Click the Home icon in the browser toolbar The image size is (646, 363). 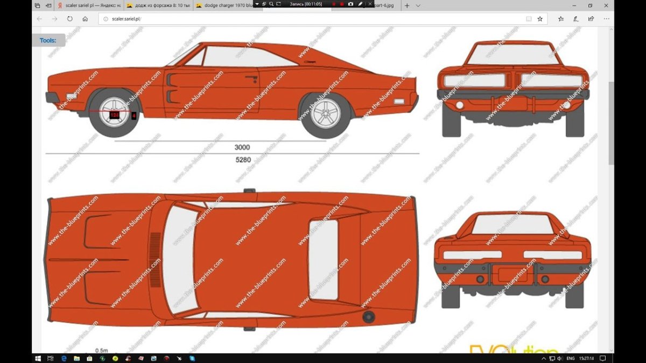85,18
